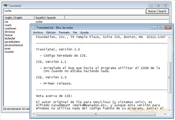Open the Archivo menu in Notepad
The width and height of the screenshot is (175, 120).
(38, 33)
